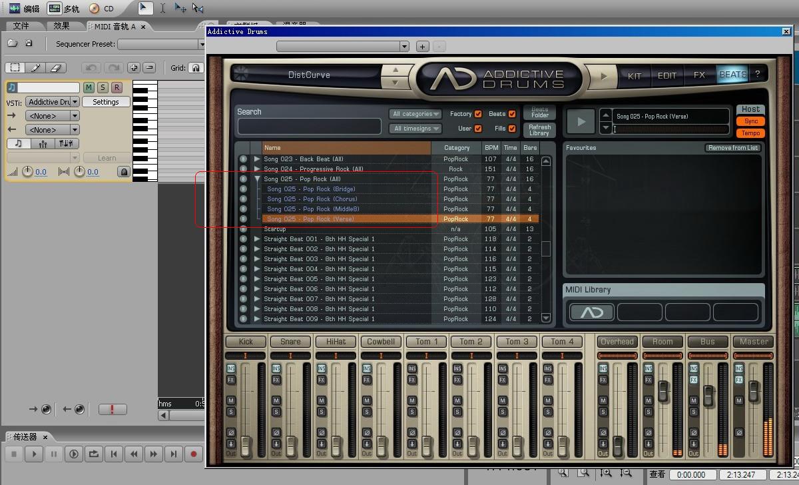The width and height of the screenshot is (799, 485).
Task: Select the time selection I-beam tool
Action: (x=162, y=8)
